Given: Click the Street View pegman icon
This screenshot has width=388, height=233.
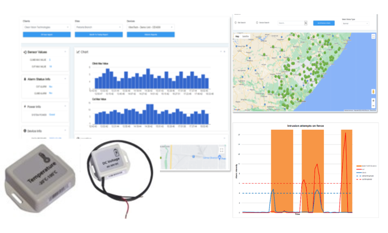Looking at the screenshot, I should (373, 92).
